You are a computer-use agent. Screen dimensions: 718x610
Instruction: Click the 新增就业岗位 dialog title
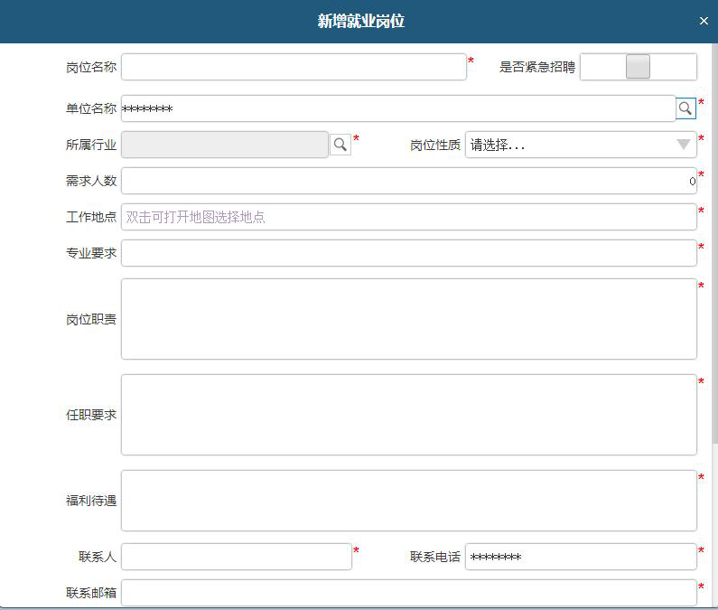click(360, 21)
